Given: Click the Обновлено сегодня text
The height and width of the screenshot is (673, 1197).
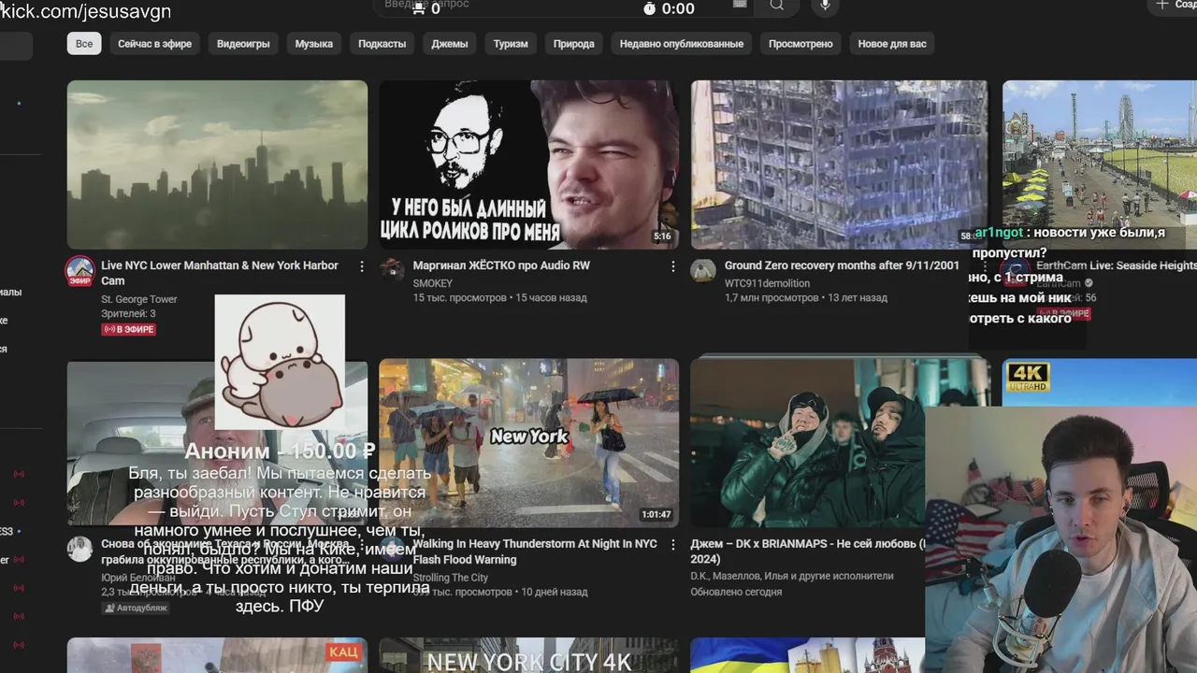Looking at the screenshot, I should pyautogui.click(x=737, y=592).
